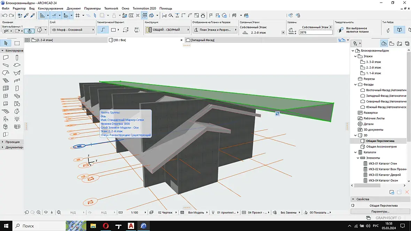The height and width of the screenshot is (231, 411).
Task: Toggle the hard edge type button
Action: [x=400, y=30]
